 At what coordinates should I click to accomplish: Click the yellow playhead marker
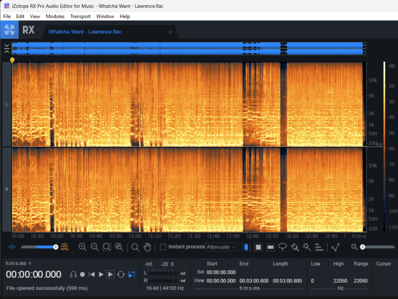pyautogui.click(x=12, y=60)
